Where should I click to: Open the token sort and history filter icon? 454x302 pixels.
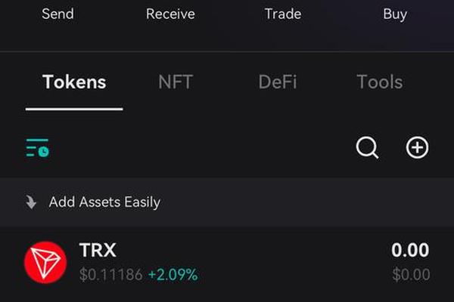pos(37,148)
